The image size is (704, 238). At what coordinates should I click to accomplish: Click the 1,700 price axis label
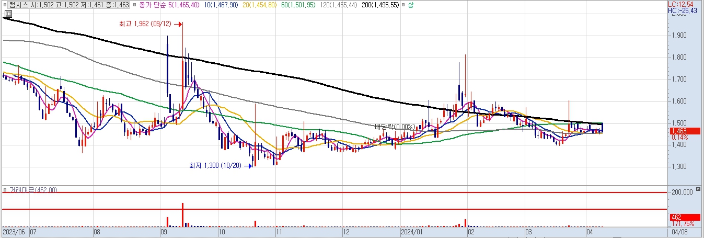pyautogui.click(x=679, y=80)
